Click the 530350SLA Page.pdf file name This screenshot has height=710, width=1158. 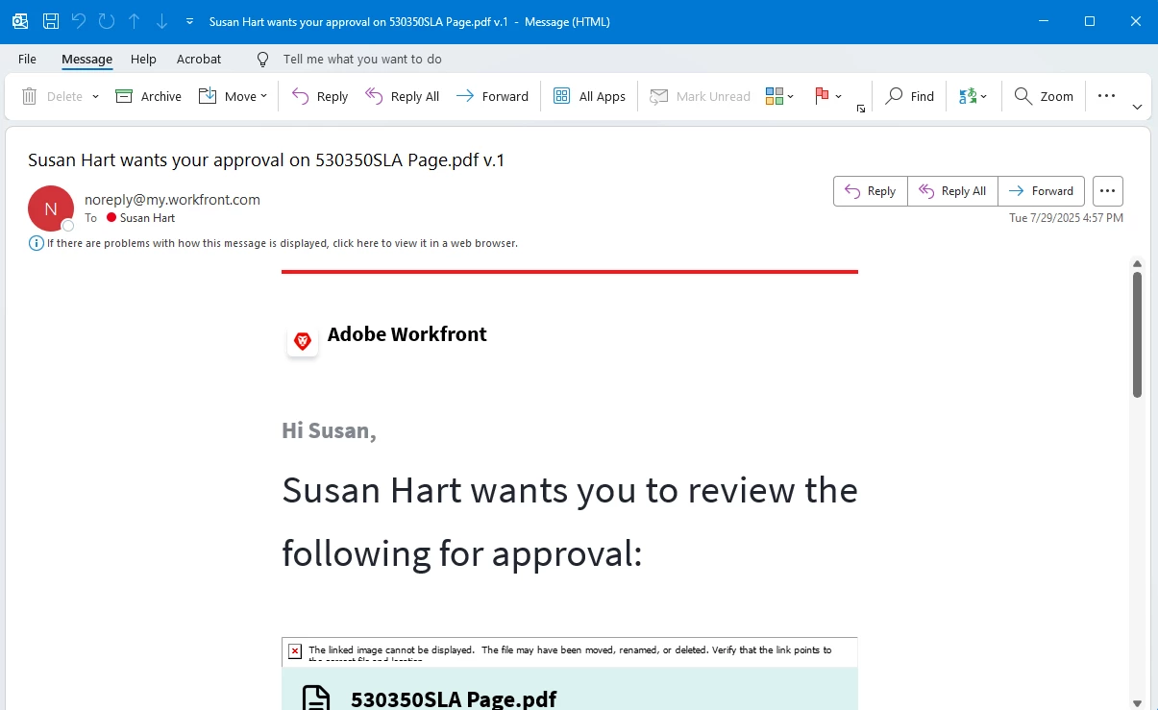coord(454,698)
